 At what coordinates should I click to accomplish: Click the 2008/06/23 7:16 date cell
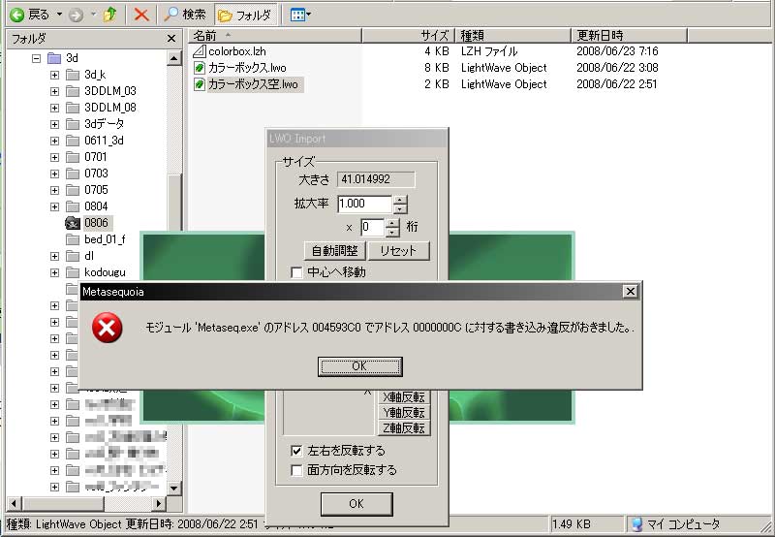[x=617, y=51]
